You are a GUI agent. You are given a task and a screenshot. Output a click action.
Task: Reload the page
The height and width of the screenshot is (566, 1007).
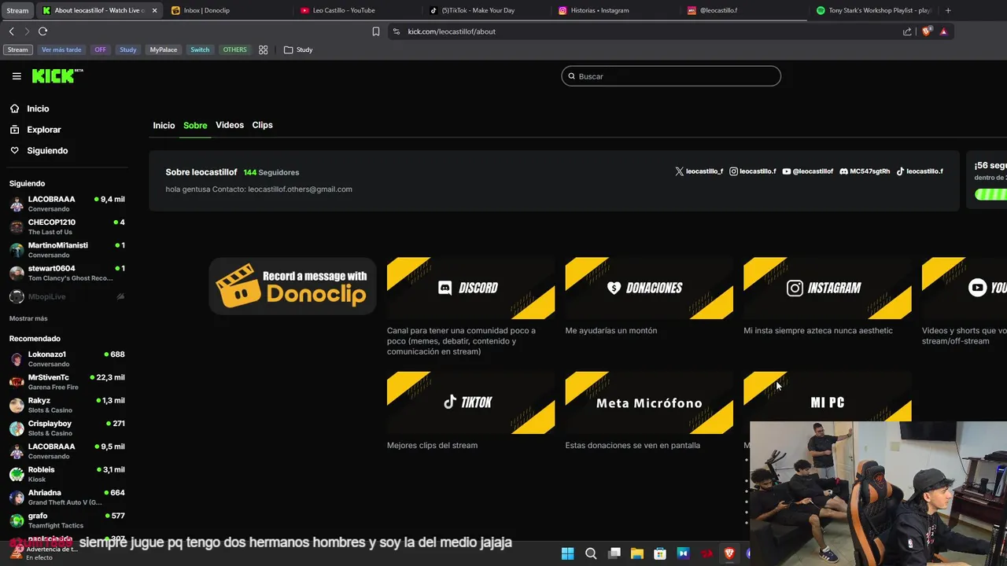(x=42, y=31)
